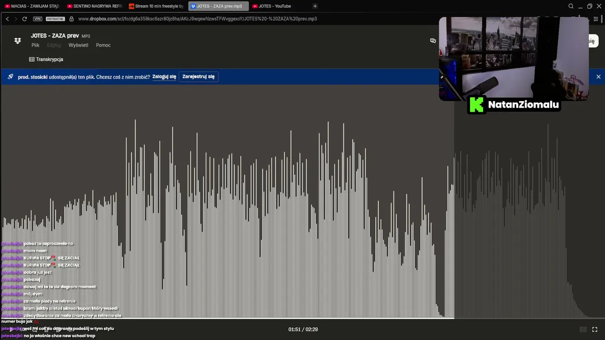Click the Zarejestruj się button
The height and width of the screenshot is (340, 605).
pos(199,76)
